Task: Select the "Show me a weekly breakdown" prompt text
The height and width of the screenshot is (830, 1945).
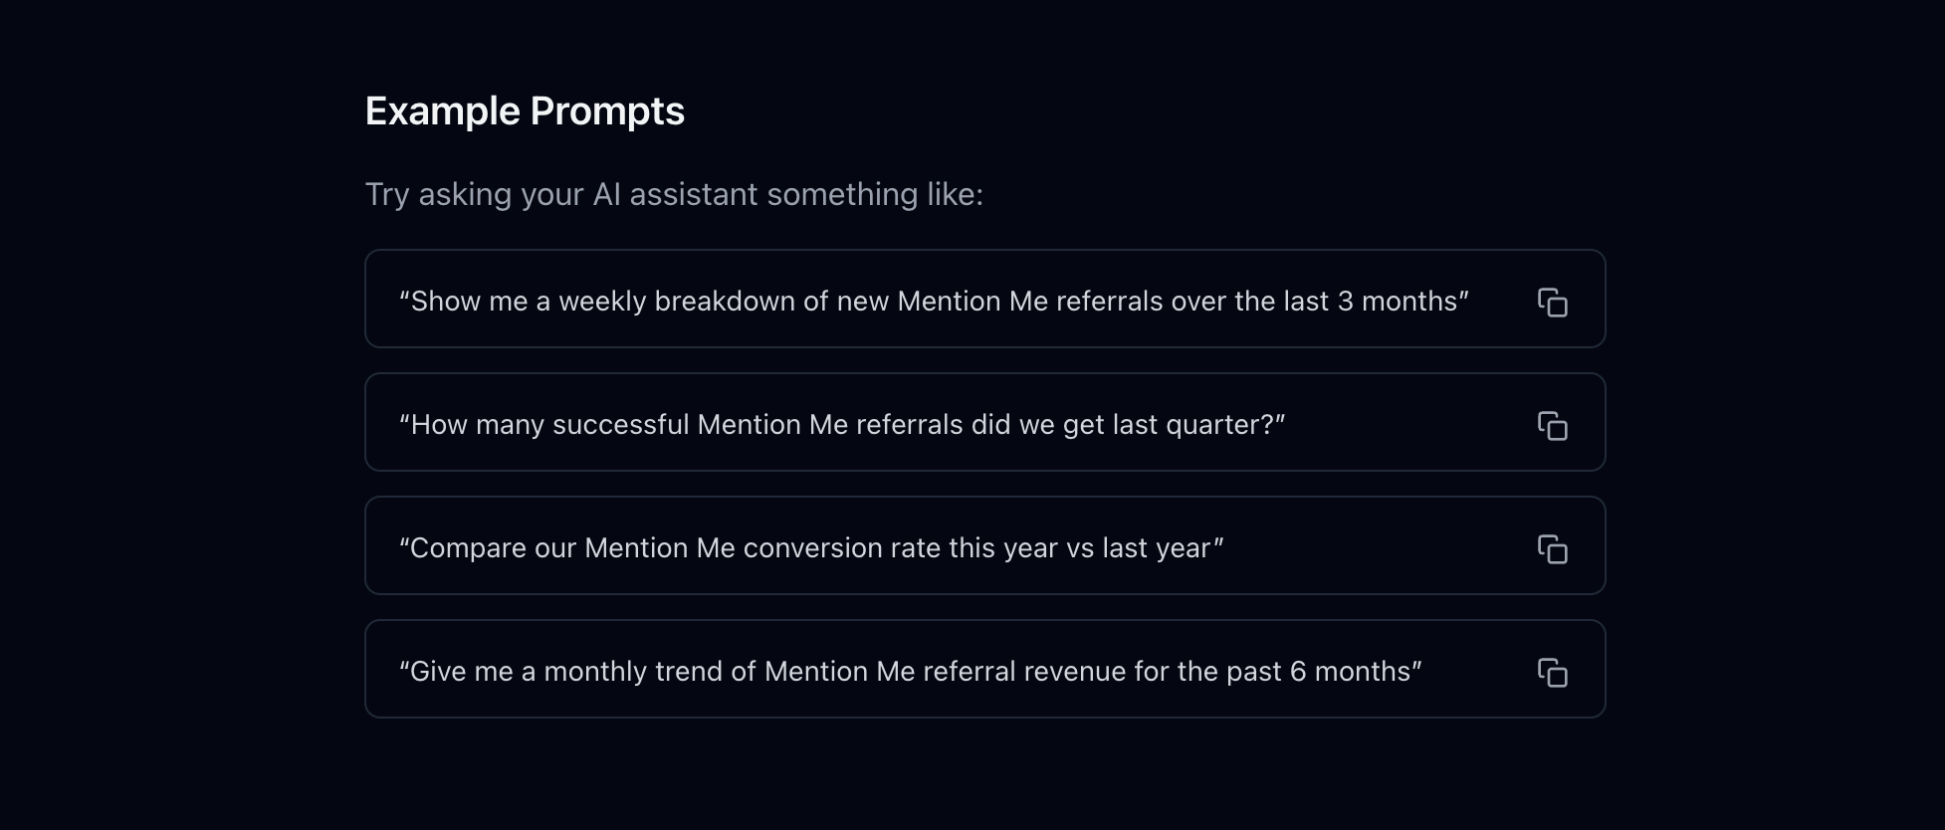Action: (934, 302)
